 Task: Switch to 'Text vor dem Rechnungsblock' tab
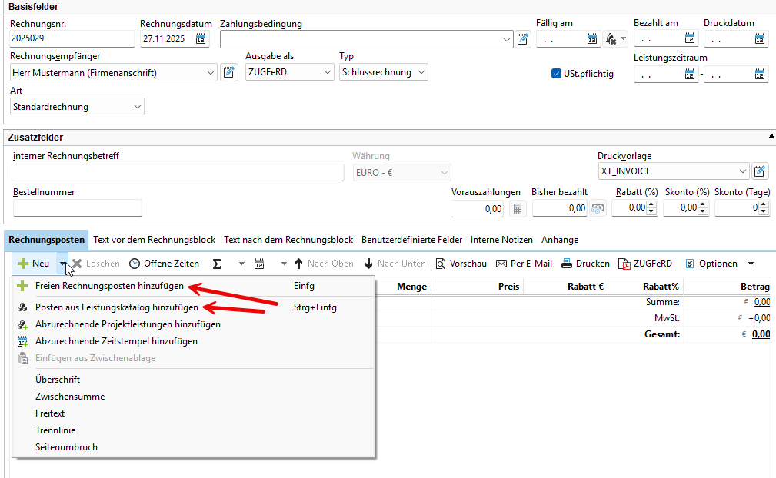[154, 240]
